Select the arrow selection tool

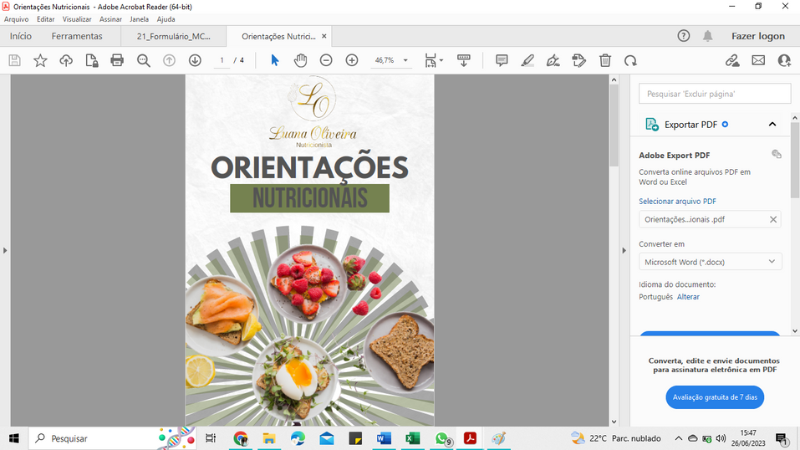tap(274, 60)
